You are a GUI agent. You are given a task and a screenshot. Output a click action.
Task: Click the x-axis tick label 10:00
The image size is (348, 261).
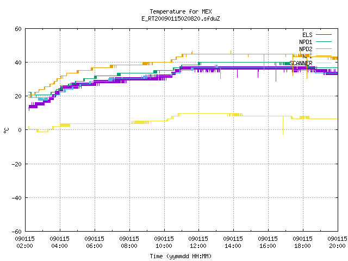tap(164, 246)
